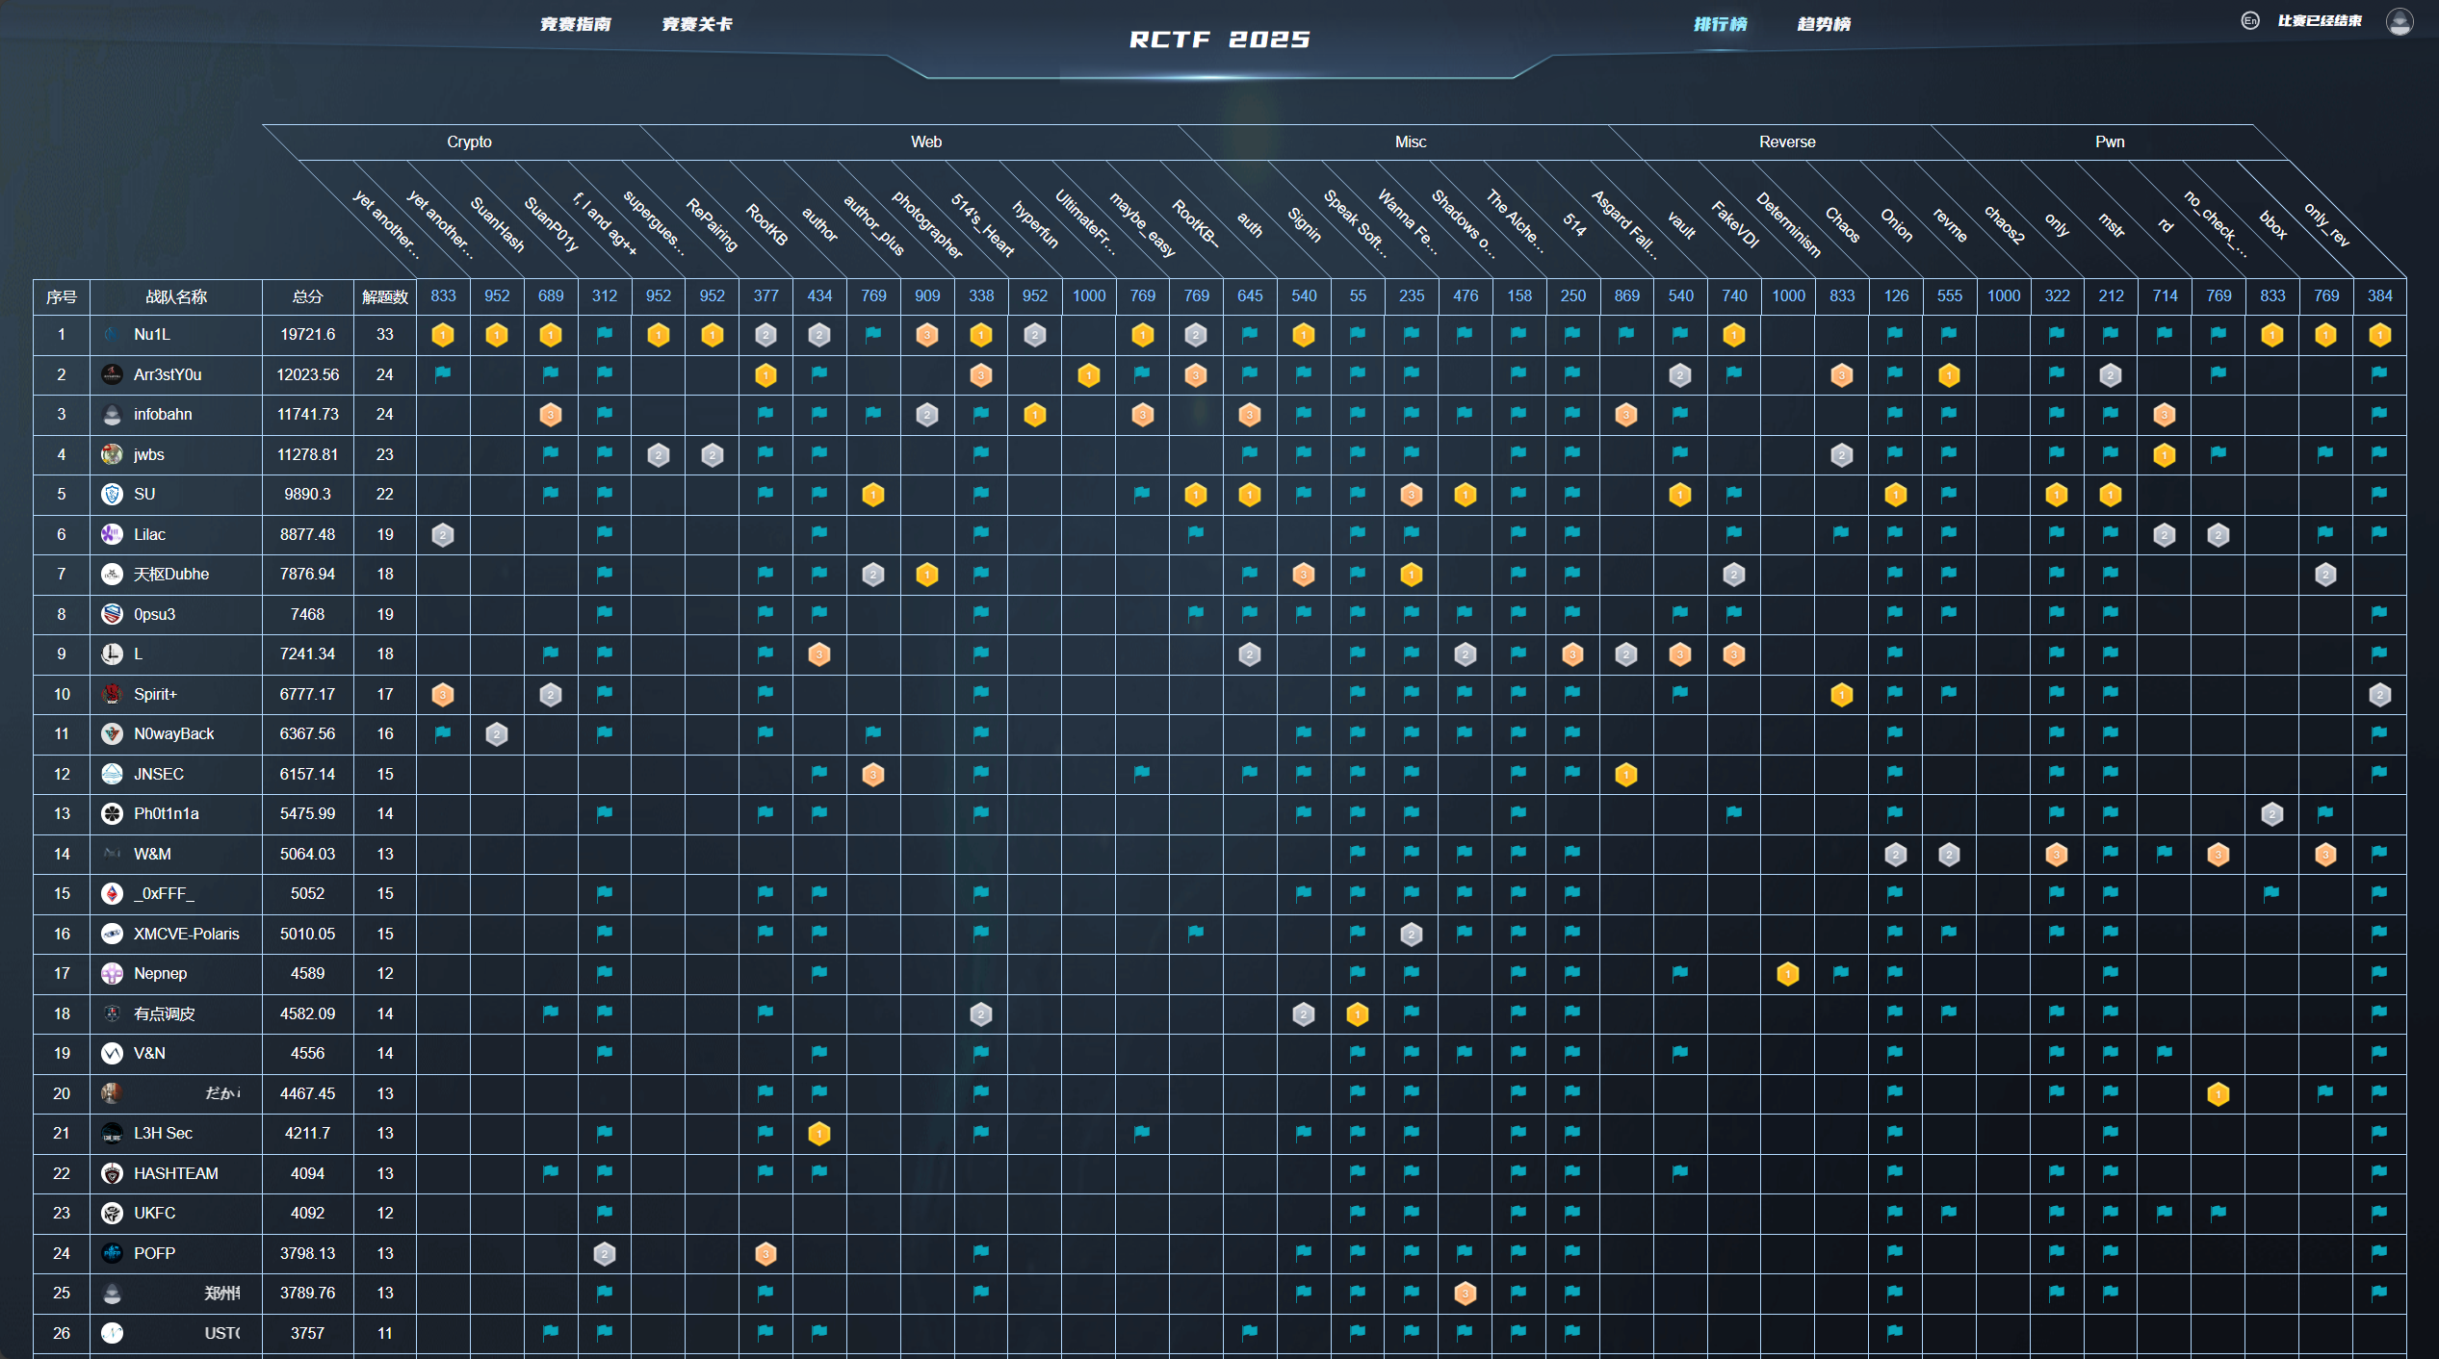Viewport: 2439px width, 1359px height.
Task: Click the gold medal in 有点调皮's row
Action: coord(1357,1014)
